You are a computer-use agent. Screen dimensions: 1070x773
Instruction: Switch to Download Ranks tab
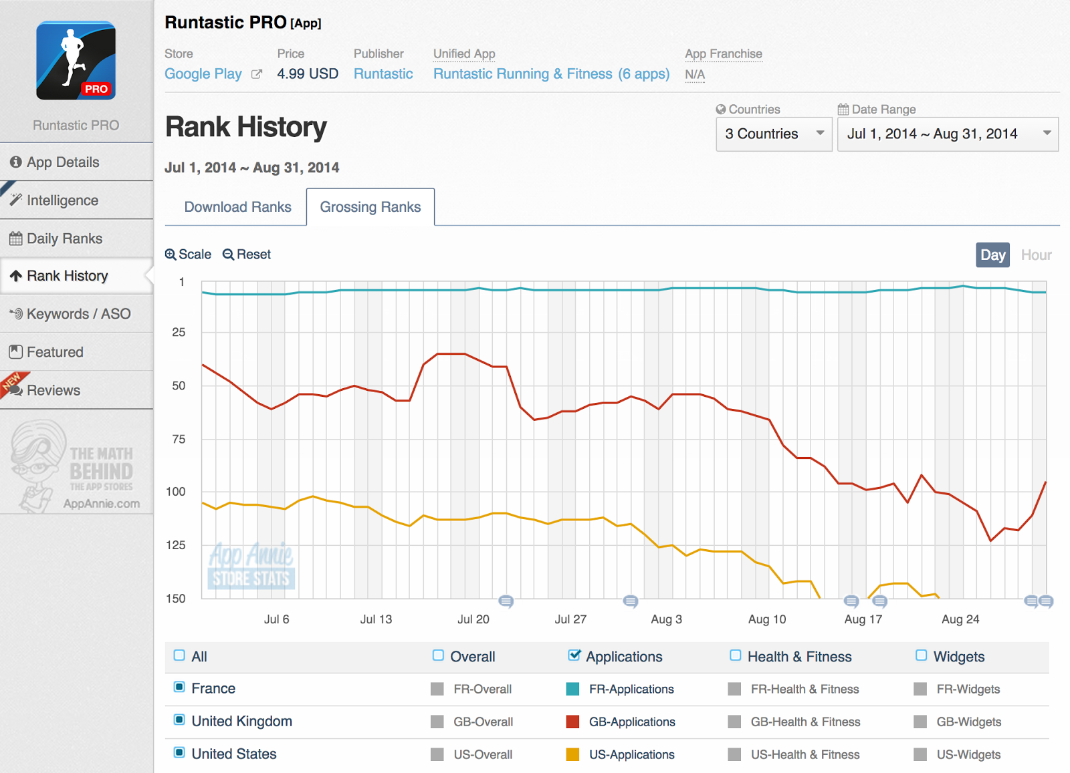coord(237,207)
